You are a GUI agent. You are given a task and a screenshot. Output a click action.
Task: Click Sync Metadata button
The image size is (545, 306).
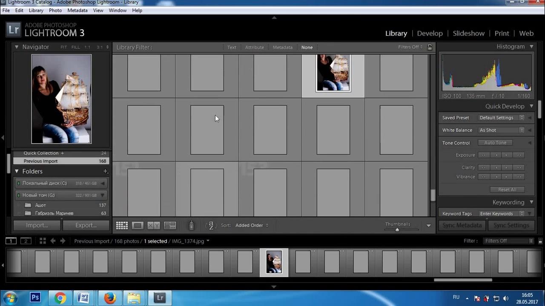coord(462,225)
